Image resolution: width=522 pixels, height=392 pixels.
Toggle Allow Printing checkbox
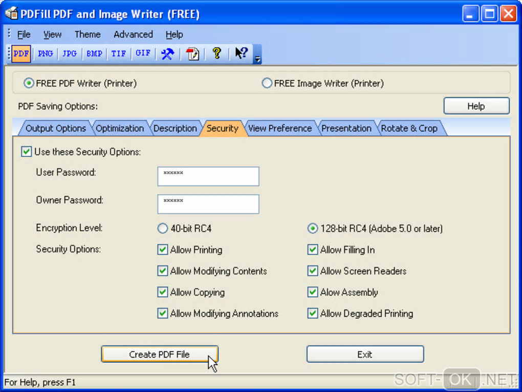(162, 250)
